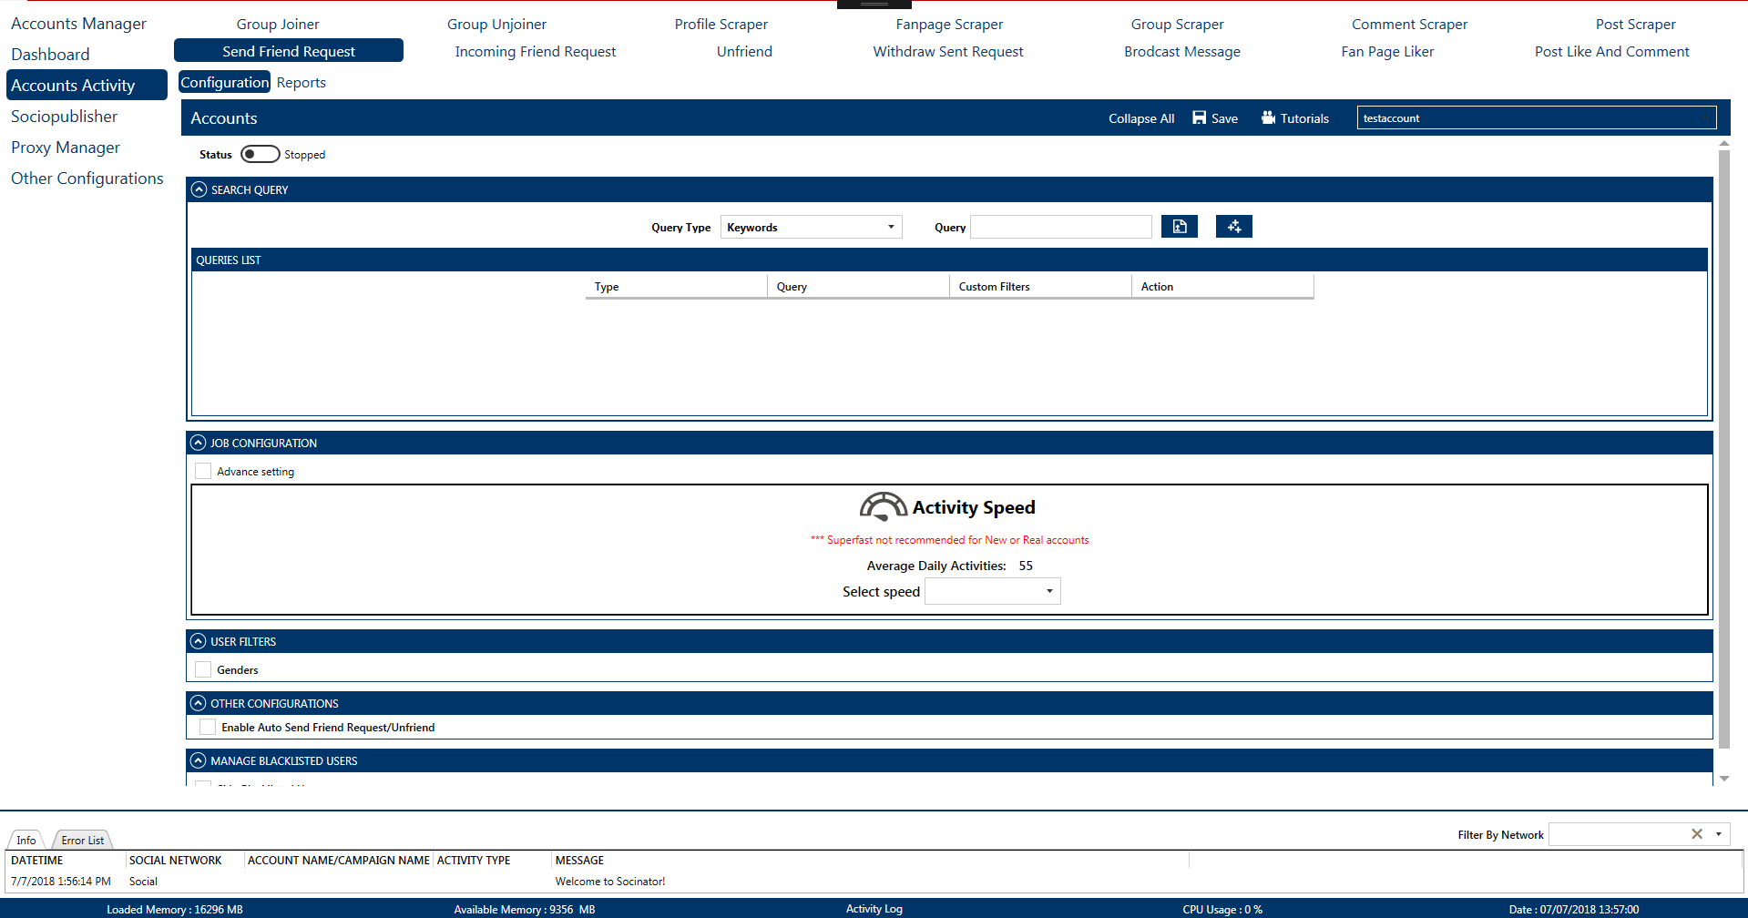1748x918 pixels.
Task: Check the Genders filter checkbox
Action: 203,669
